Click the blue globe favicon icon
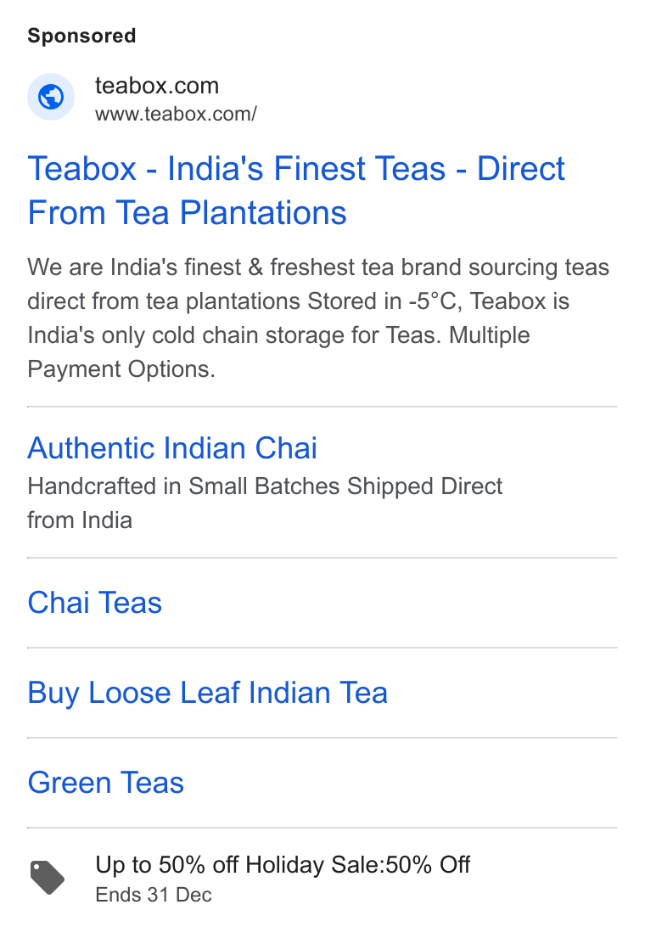This screenshot has width=645, height=927. pyautogui.click(x=51, y=97)
